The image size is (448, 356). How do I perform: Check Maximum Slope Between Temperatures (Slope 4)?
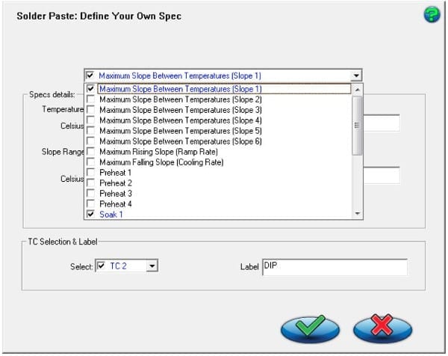[x=90, y=120]
